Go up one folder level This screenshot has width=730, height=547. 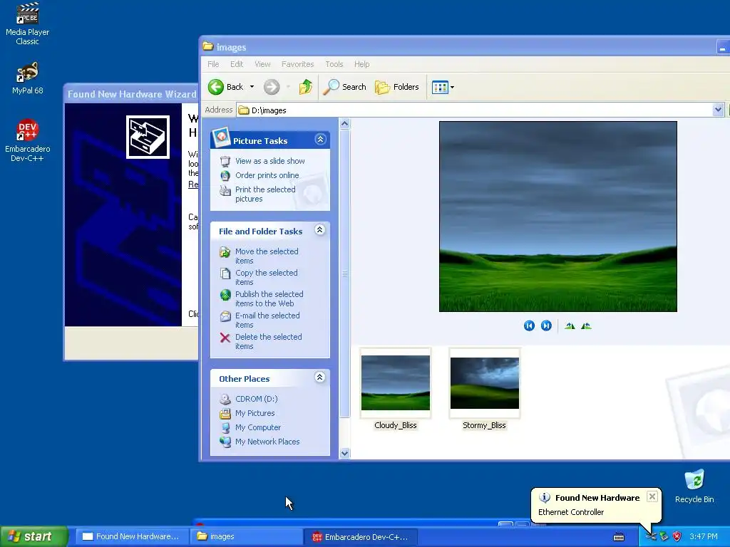point(305,87)
